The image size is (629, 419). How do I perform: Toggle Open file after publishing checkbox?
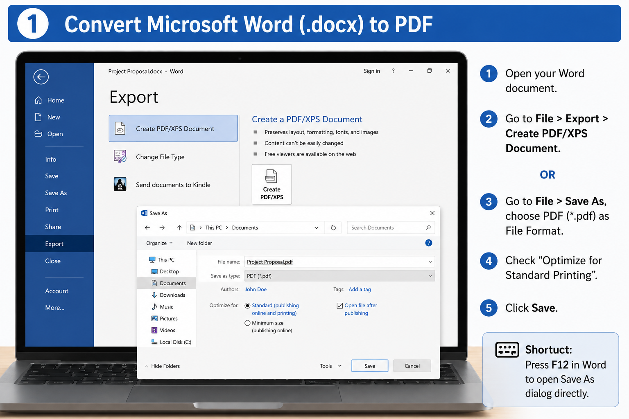pos(339,306)
